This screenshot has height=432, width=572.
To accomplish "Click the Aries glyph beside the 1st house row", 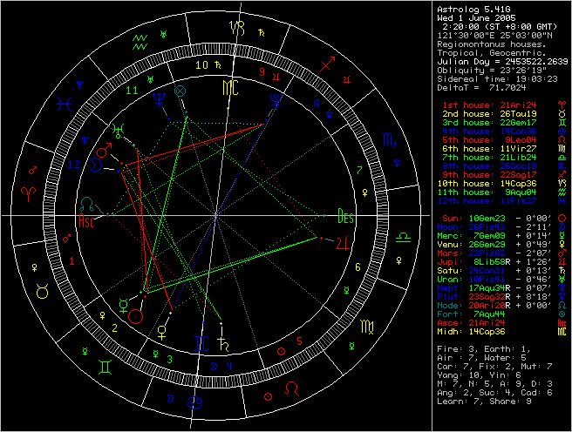I will coord(561,105).
